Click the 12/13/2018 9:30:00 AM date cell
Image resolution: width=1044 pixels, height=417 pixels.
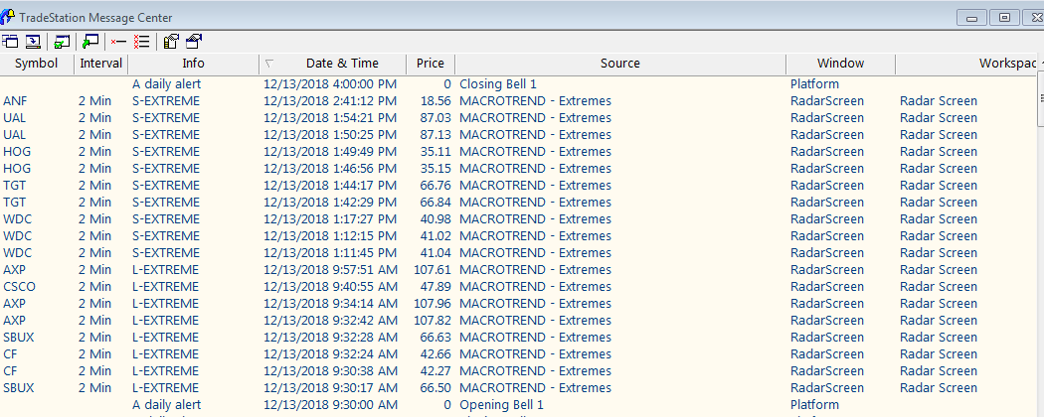tap(330, 404)
